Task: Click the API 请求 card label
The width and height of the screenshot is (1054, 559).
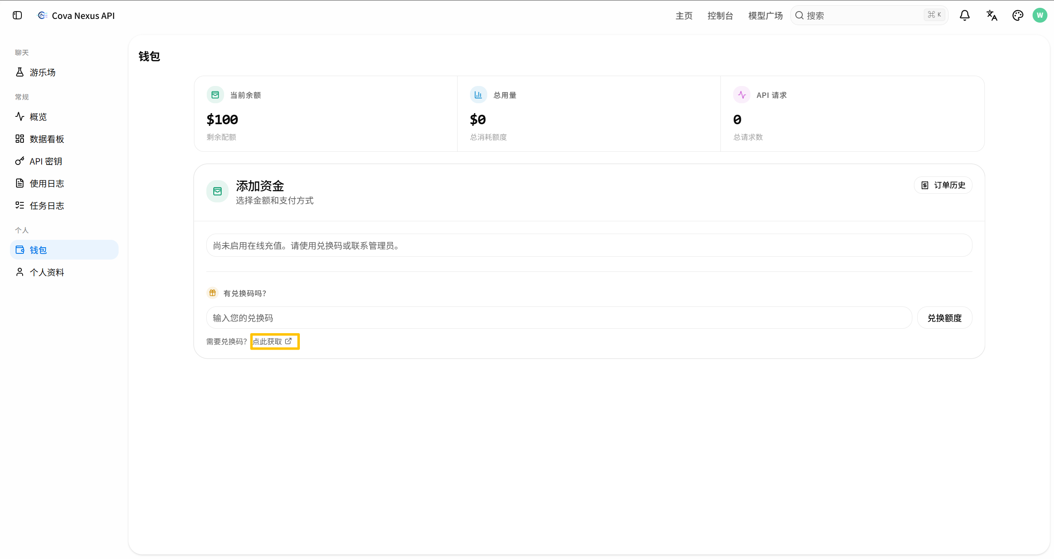Action: click(771, 95)
